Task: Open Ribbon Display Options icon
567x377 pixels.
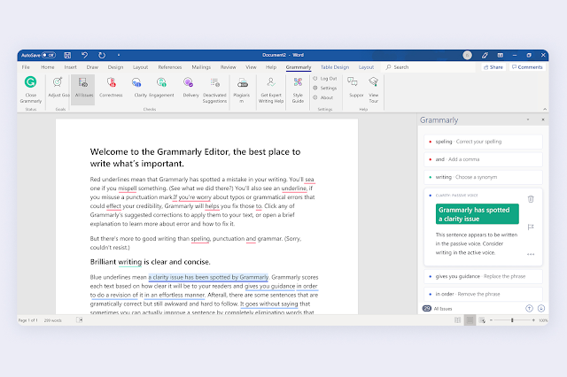Action: (500, 55)
